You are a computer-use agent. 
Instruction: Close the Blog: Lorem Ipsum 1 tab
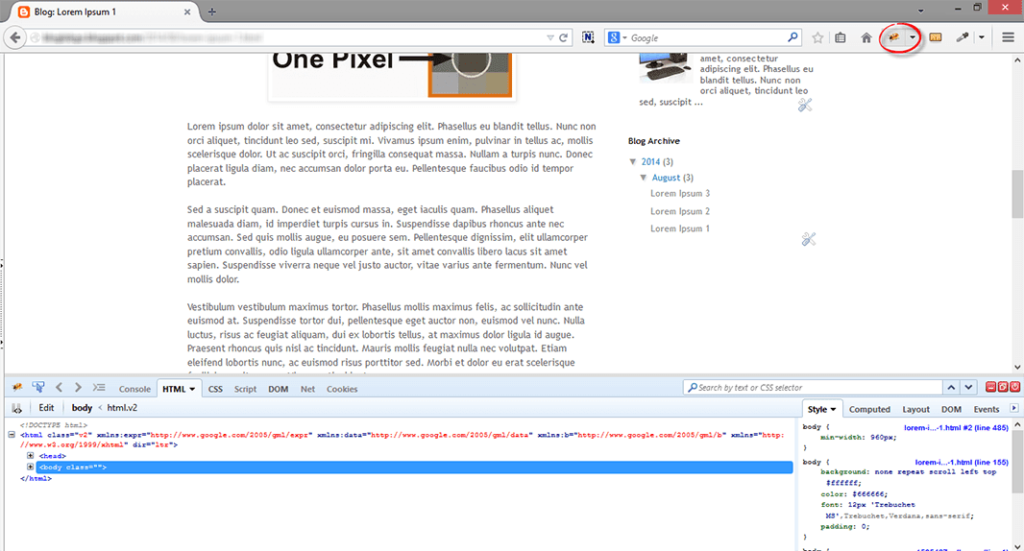tap(186, 12)
